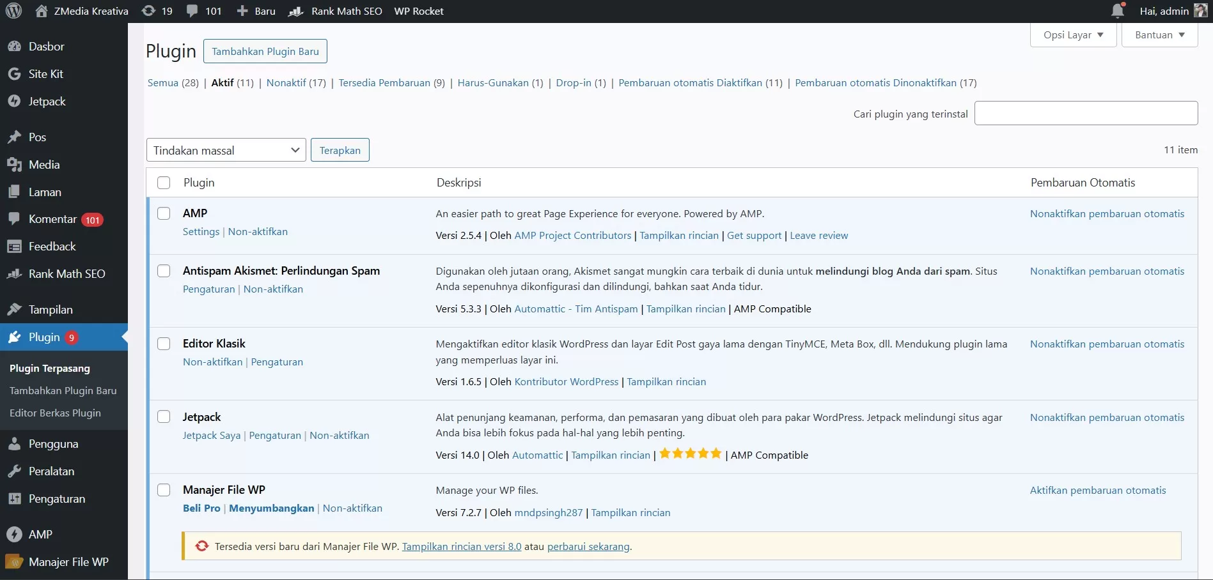Toggle the select-all plugins checkbox in header
Image resolution: width=1213 pixels, height=580 pixels.
pos(164,183)
